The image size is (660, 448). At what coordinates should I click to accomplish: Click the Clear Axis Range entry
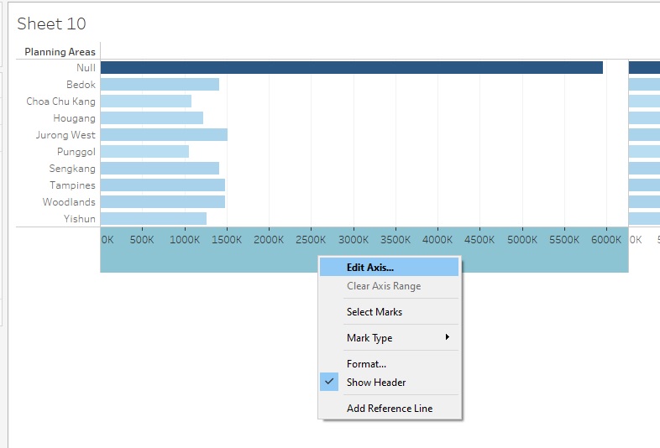click(384, 286)
